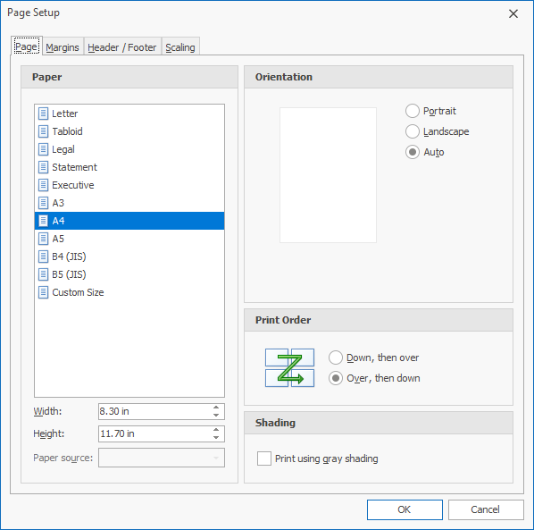Select Custom Size in the paper list
This screenshot has width=534, height=530.
pos(129,292)
